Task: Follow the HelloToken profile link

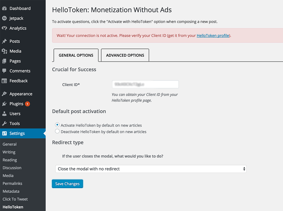Action: coord(213,36)
